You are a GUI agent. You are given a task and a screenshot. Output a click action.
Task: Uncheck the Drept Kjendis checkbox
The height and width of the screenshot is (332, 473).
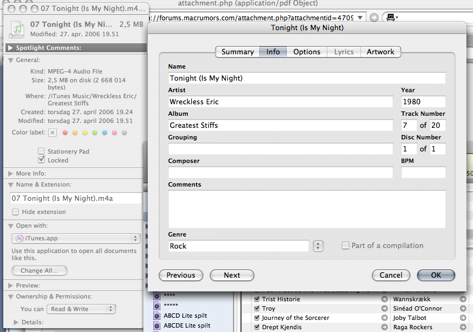[257, 327]
